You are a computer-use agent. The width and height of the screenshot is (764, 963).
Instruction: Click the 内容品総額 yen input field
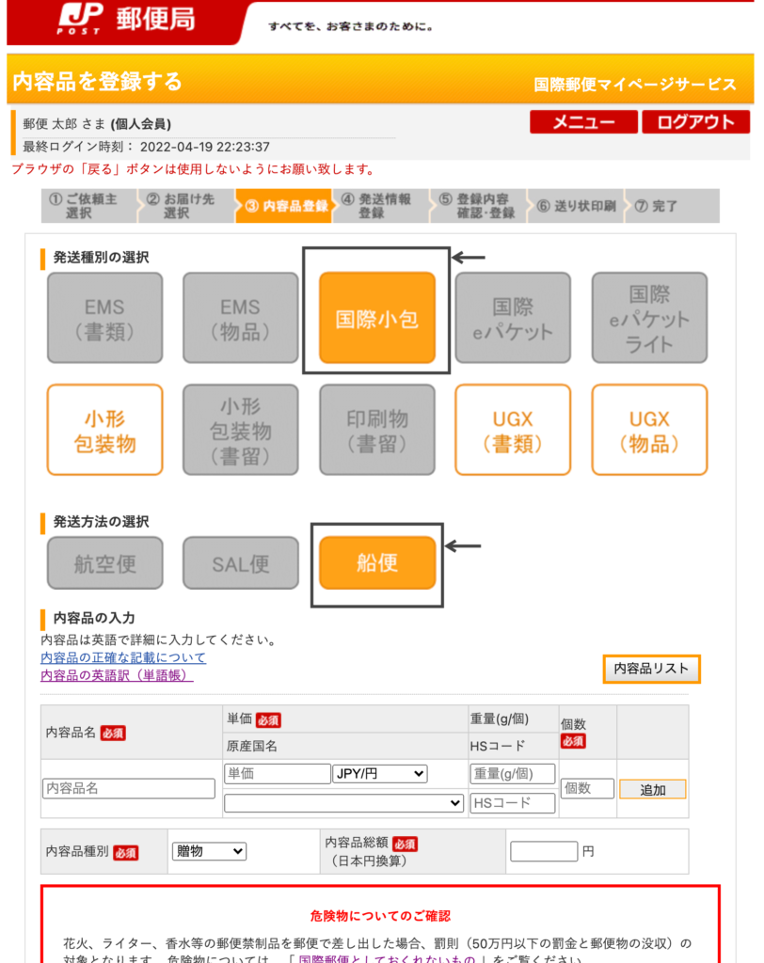(x=544, y=852)
